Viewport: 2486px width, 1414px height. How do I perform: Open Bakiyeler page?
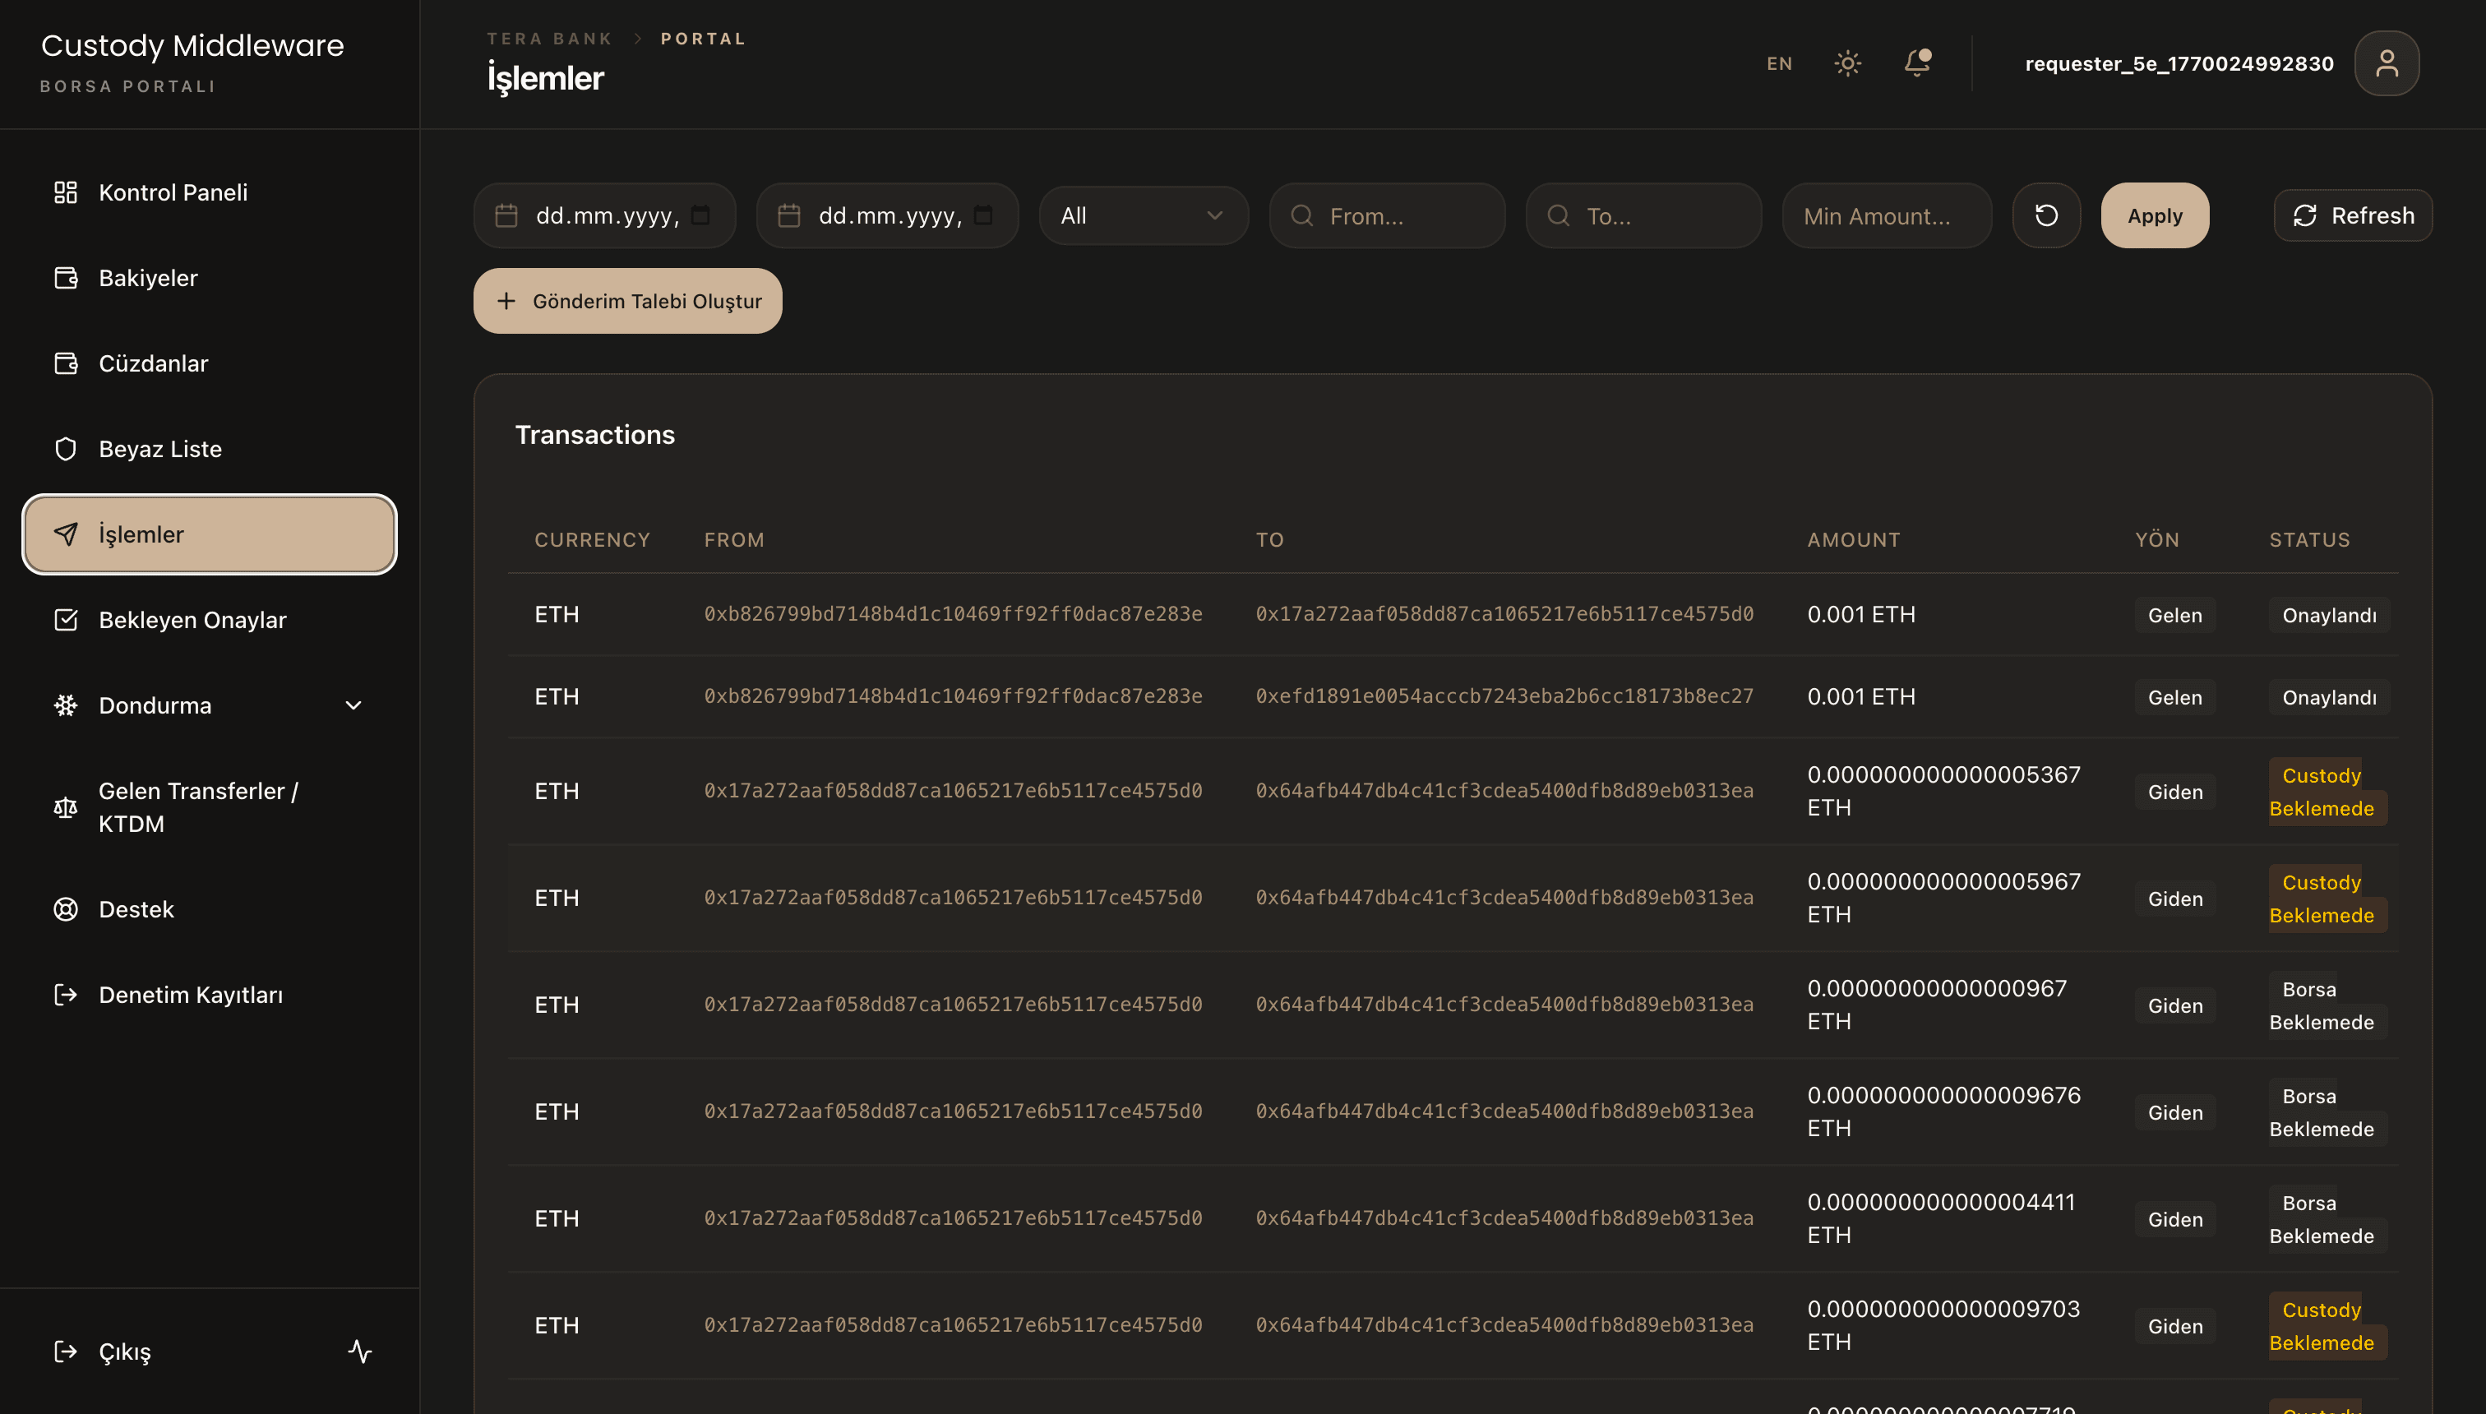[210, 278]
